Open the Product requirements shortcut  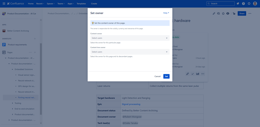coord(17,45)
